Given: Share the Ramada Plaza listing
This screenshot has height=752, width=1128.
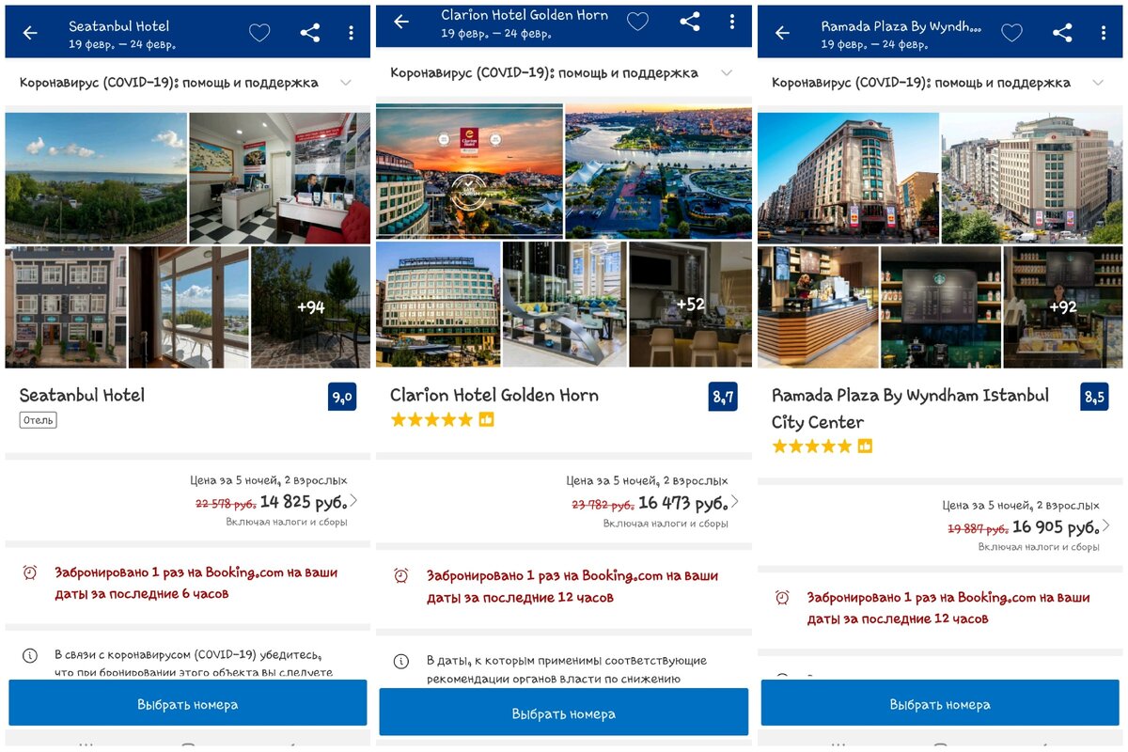Looking at the screenshot, I should (x=1062, y=33).
